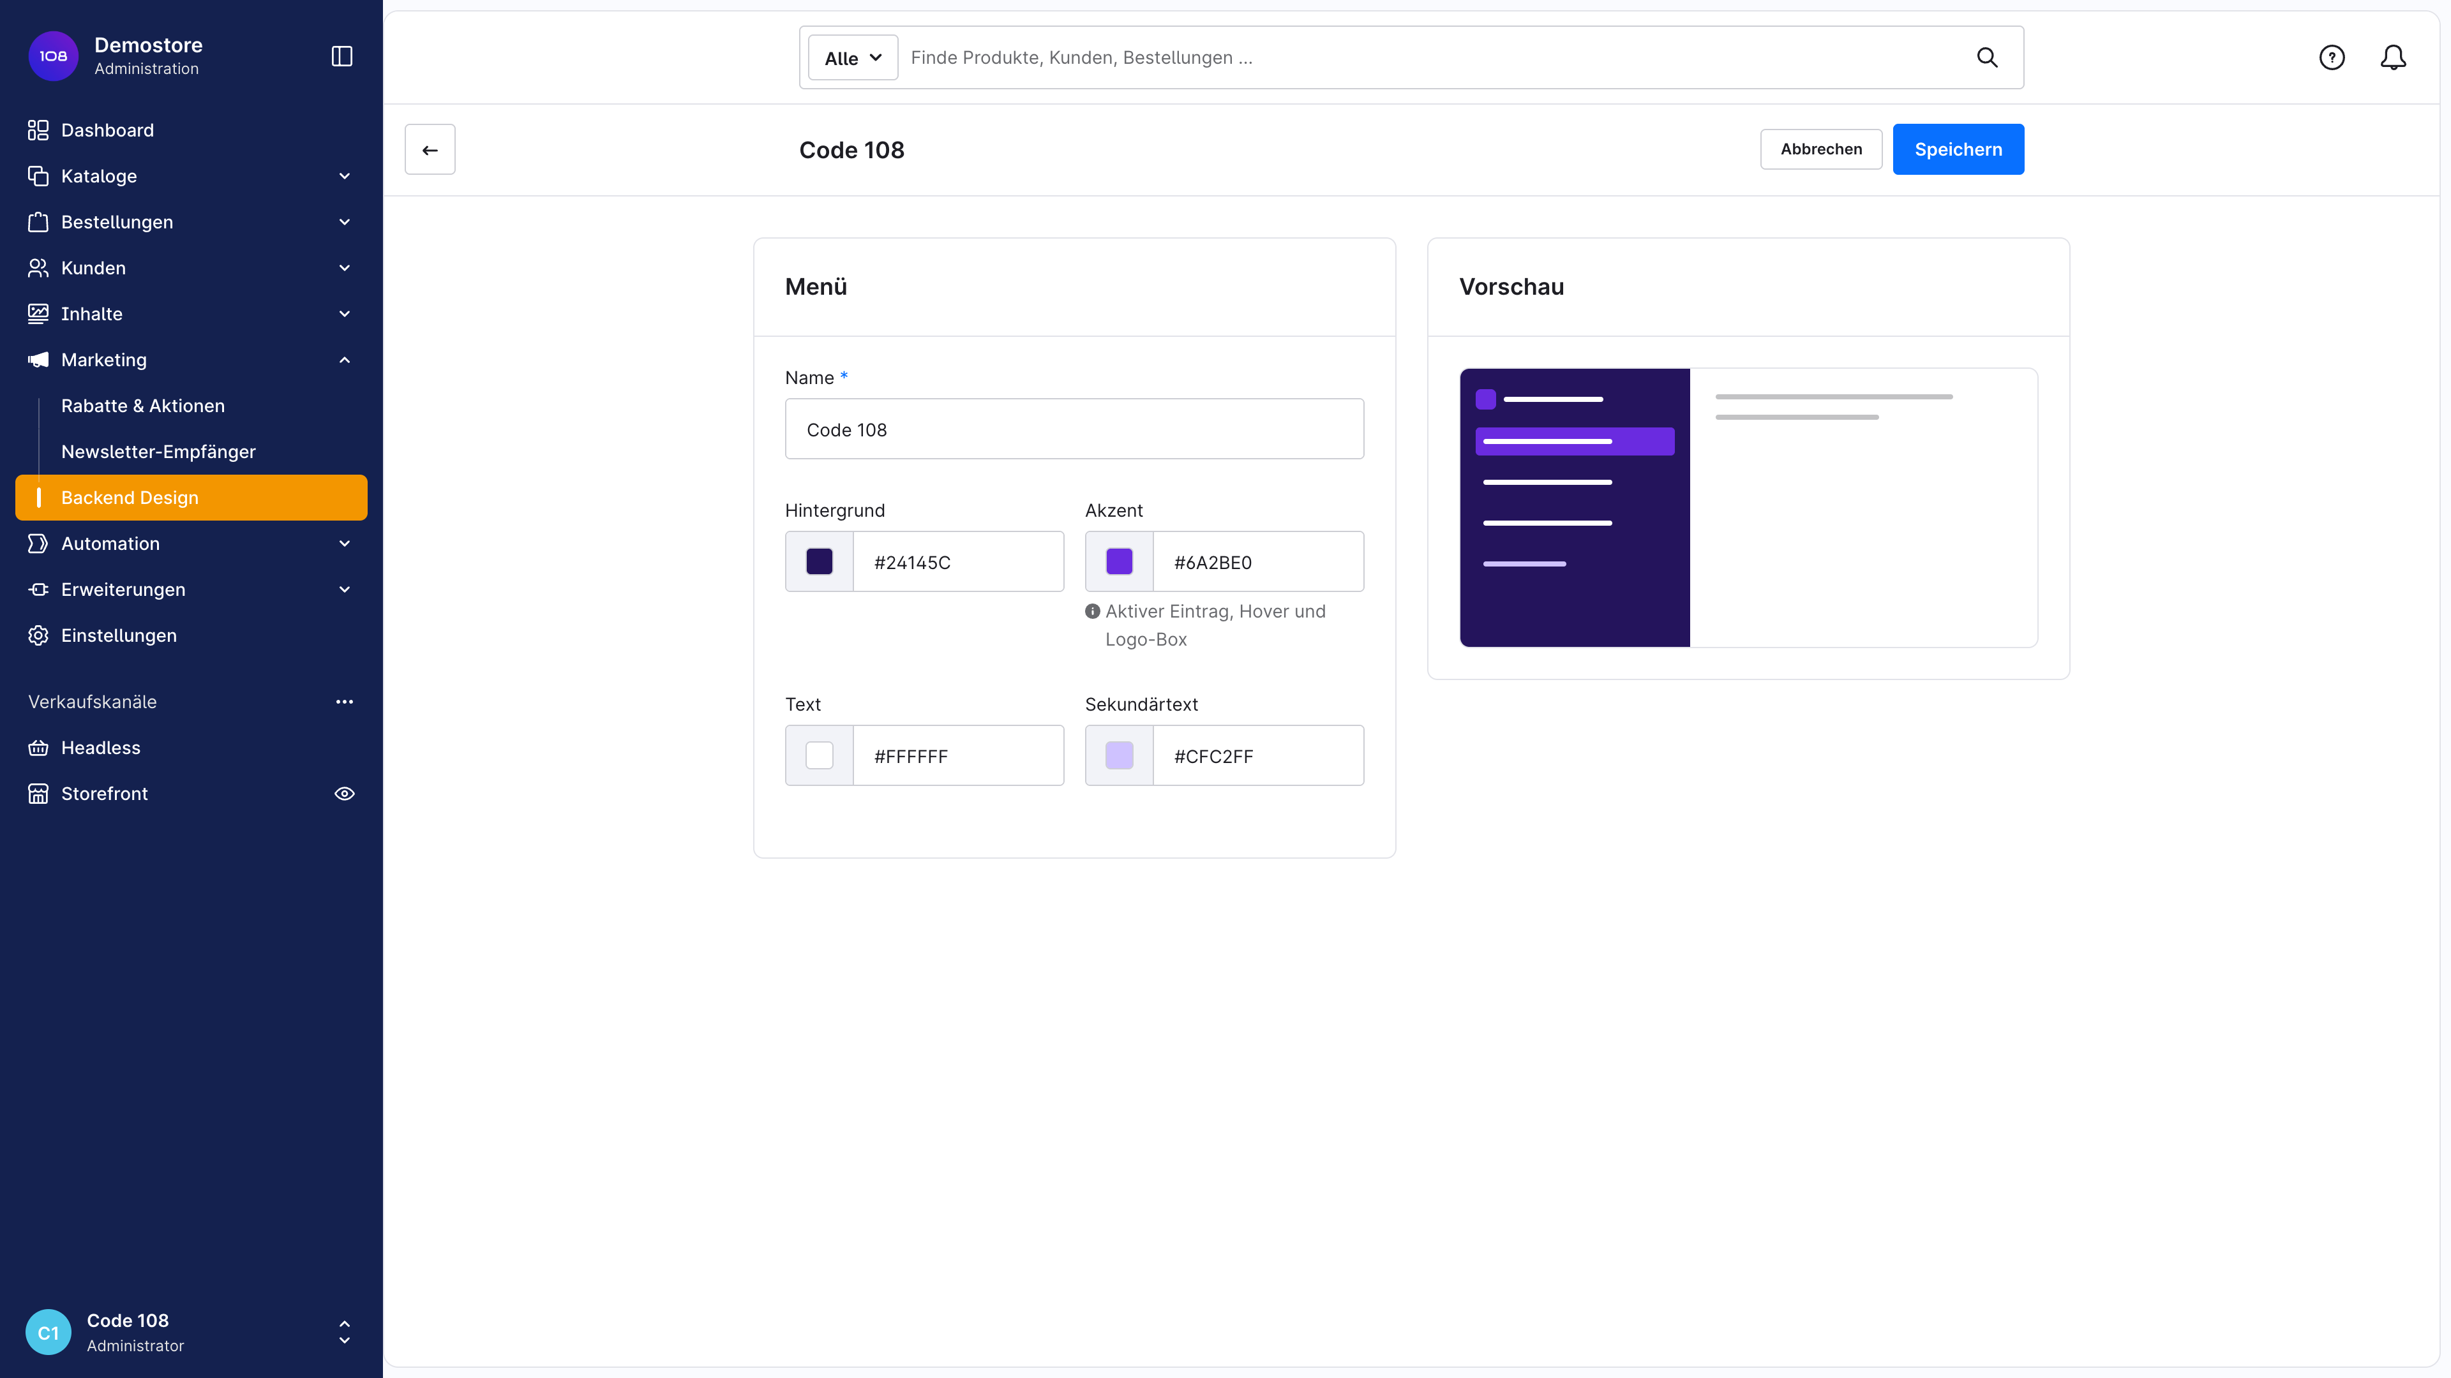Go back with the arrow button

click(x=430, y=149)
